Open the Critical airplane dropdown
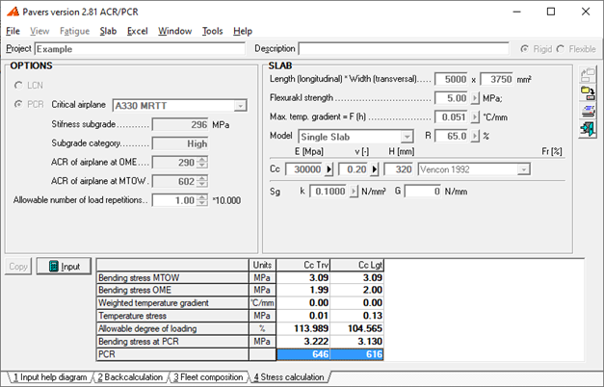 (241, 105)
